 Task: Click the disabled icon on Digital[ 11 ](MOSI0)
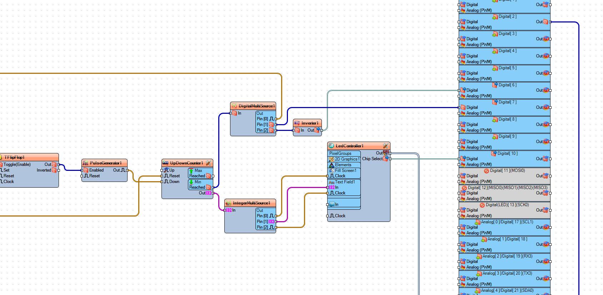[486, 171]
